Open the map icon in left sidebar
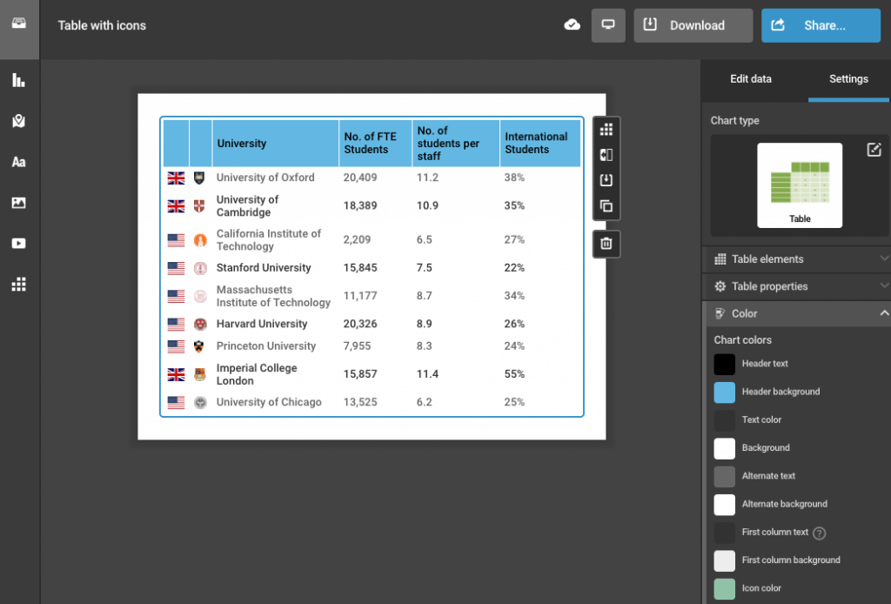891x604 pixels. tap(18, 122)
